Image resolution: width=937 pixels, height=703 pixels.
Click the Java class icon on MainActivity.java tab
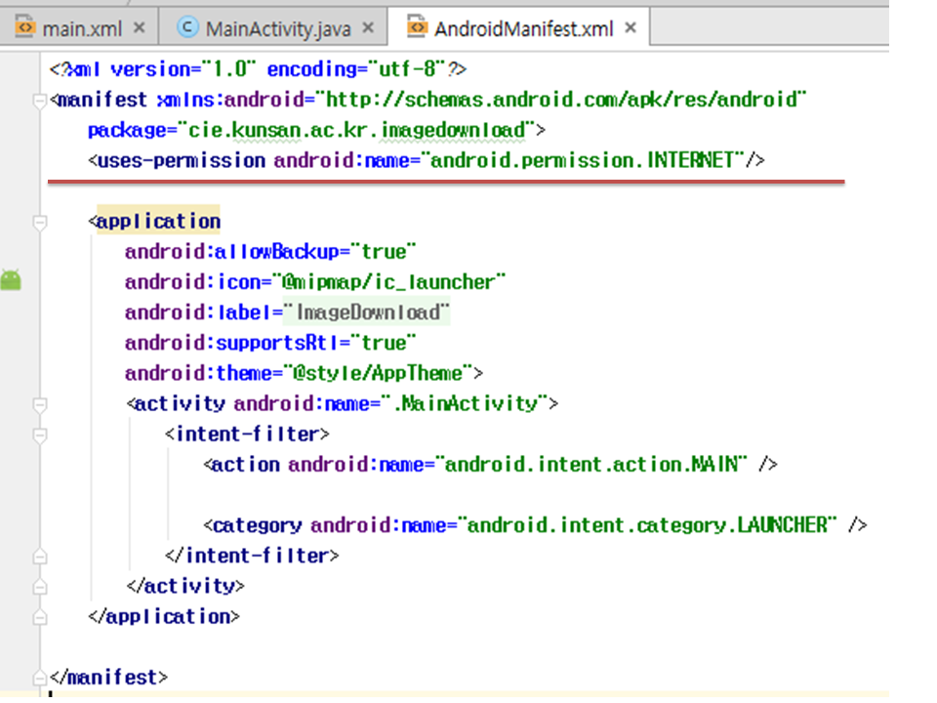click(x=187, y=28)
